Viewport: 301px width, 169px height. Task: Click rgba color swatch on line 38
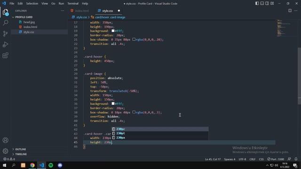click(134, 112)
